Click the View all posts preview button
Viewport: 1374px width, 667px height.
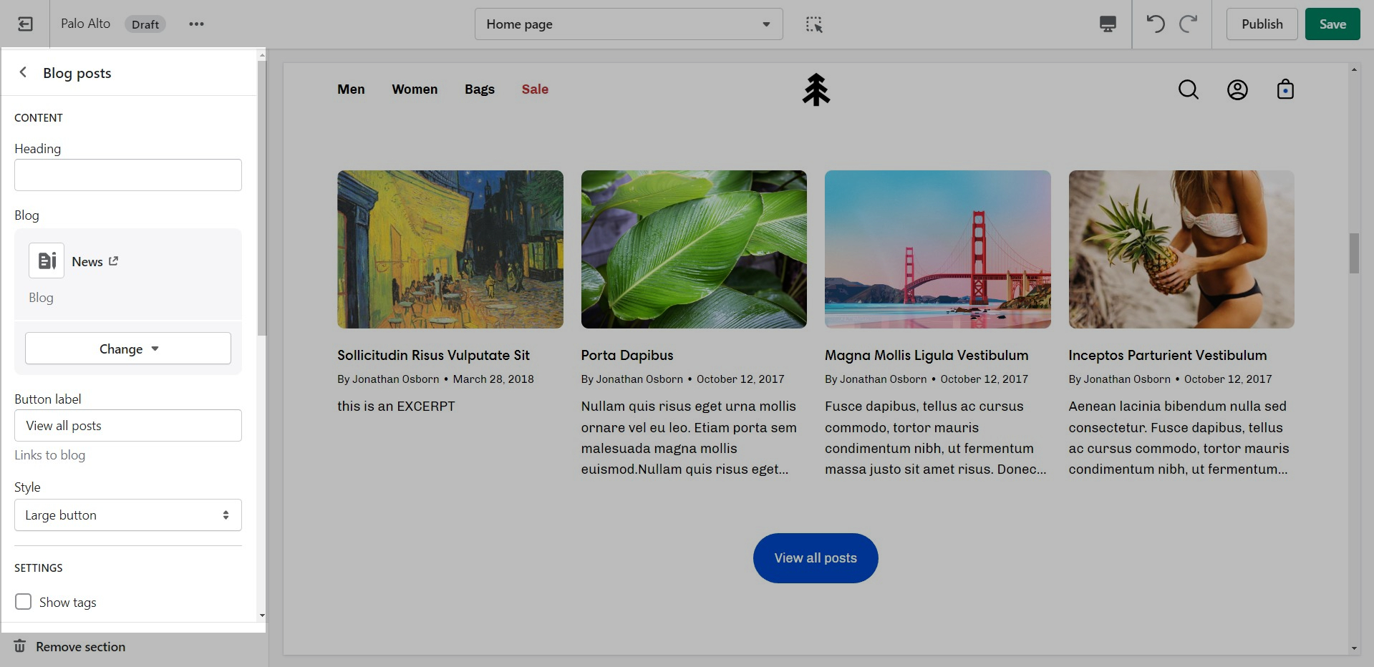point(816,558)
